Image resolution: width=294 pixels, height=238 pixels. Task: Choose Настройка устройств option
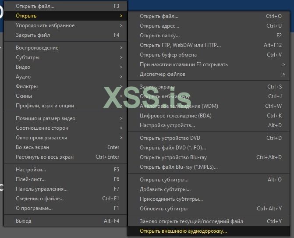pyautogui.click(x=167, y=125)
